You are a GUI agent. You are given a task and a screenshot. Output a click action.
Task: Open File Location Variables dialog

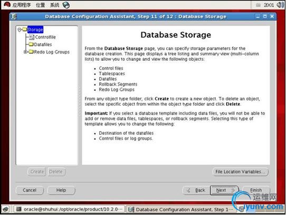pos(241,172)
